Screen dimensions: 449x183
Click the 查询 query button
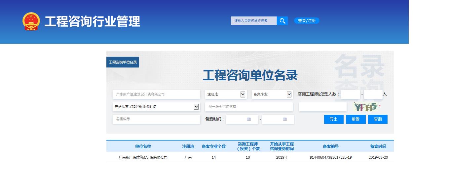pyautogui.click(x=378, y=119)
